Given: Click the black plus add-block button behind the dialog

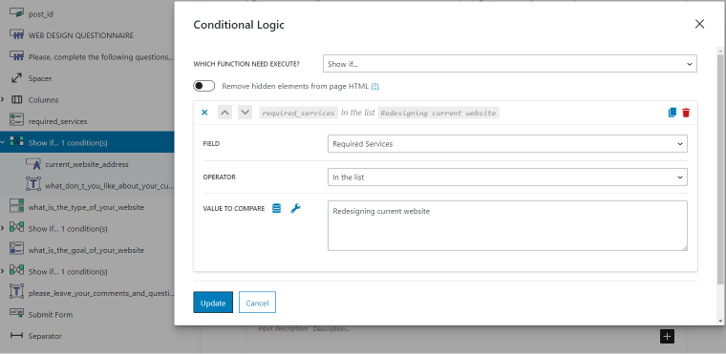Looking at the screenshot, I should (667, 337).
